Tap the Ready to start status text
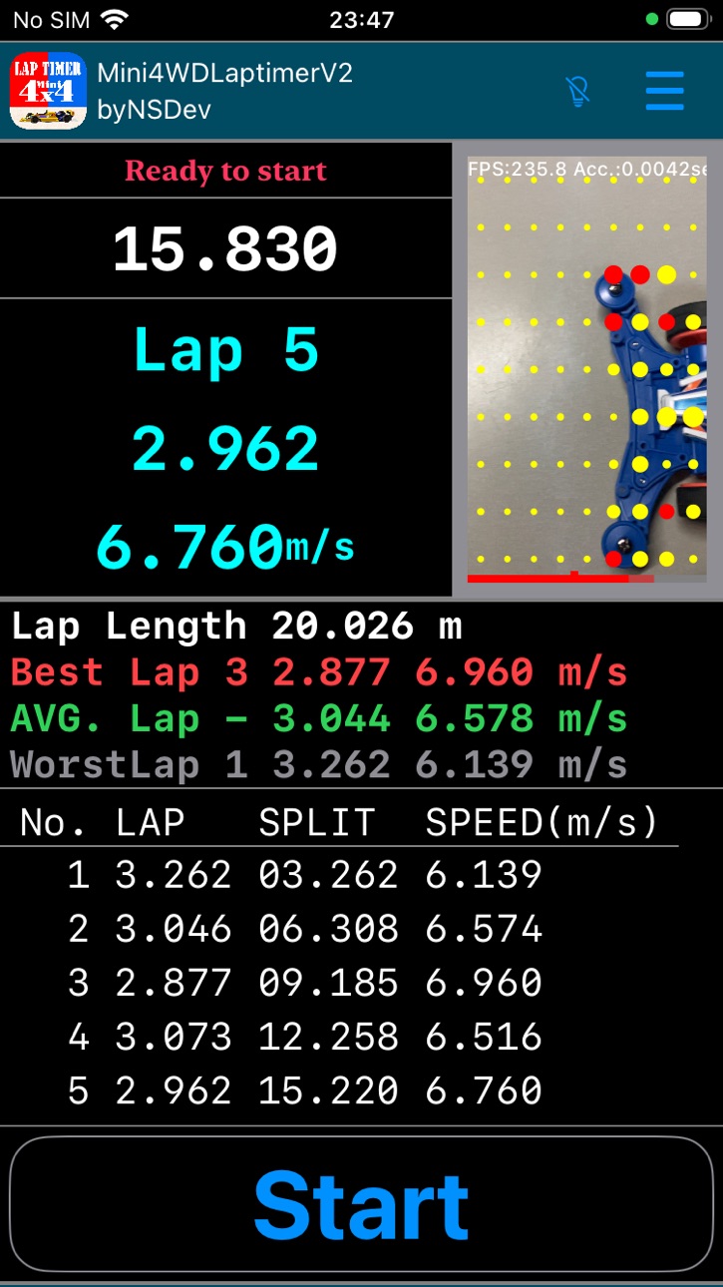The height and width of the screenshot is (1287, 723). click(x=225, y=171)
